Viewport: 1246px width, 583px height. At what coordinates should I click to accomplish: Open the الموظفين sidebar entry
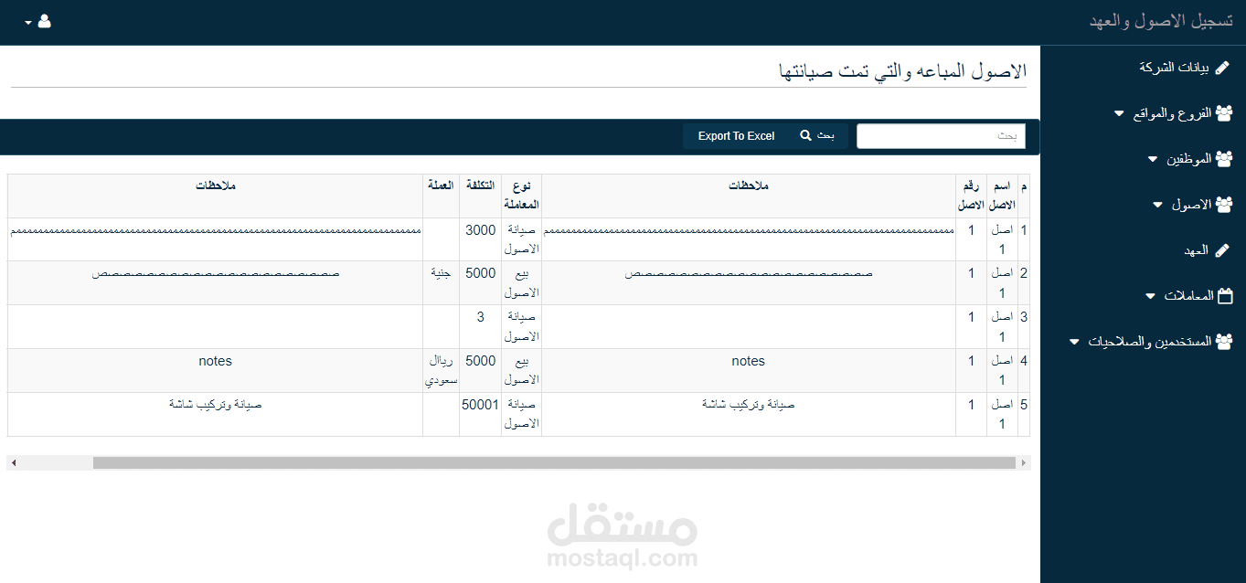tap(1188, 159)
